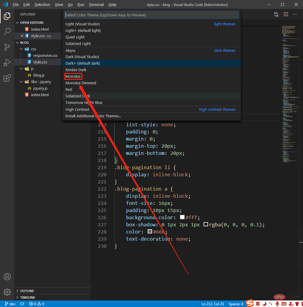Viewport: 303px width, 307px height.
Task: Open the Selection menu
Action: (x=42, y=5)
